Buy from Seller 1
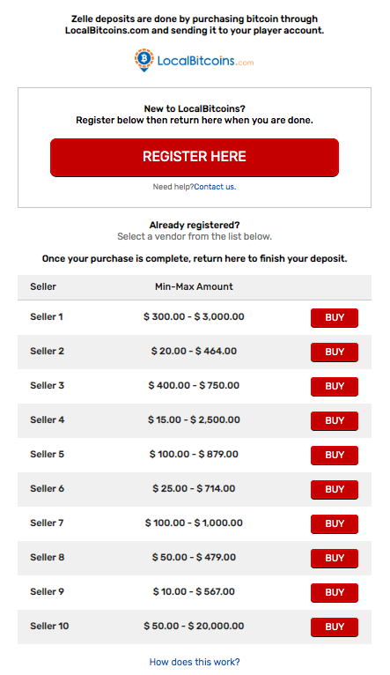Screen dimensions: 390x675 335,318
